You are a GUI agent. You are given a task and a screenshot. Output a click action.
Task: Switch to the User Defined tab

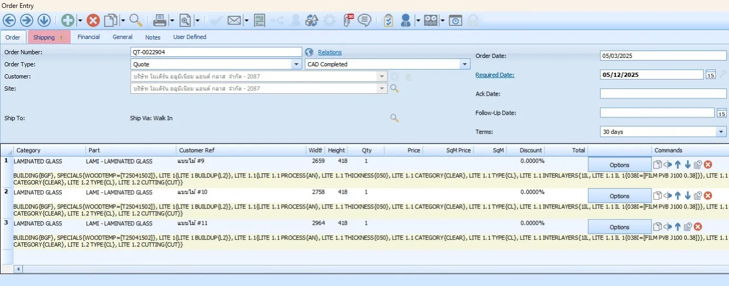[x=190, y=37]
